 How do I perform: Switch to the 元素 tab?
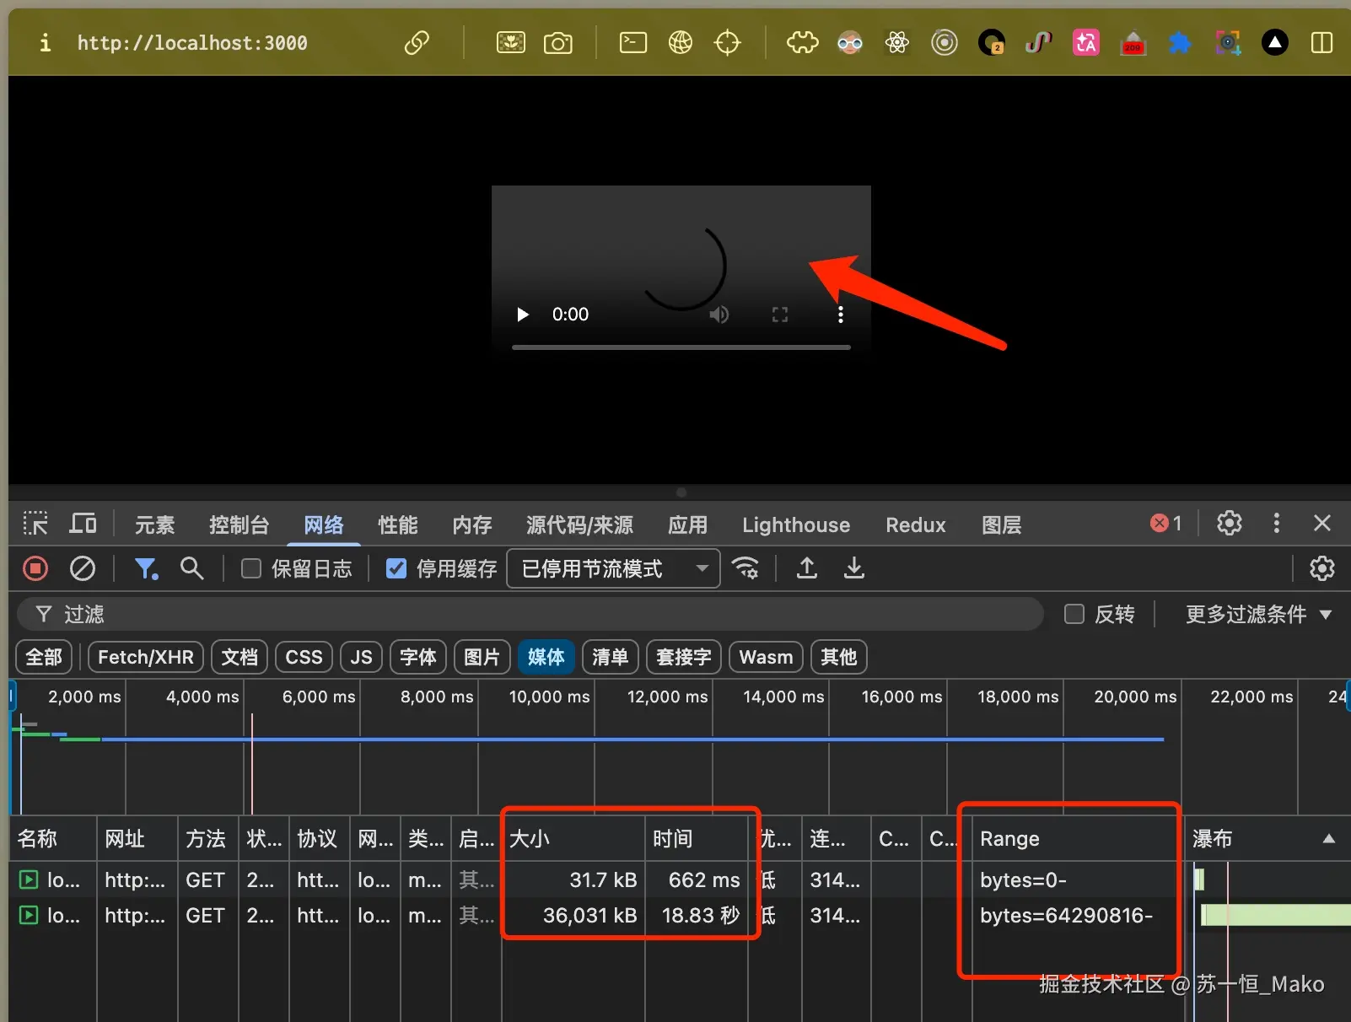pyautogui.click(x=155, y=524)
